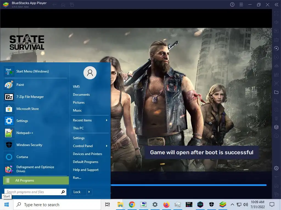Click the game loading progress bar
This screenshot has width=281, height=210.
point(189,185)
